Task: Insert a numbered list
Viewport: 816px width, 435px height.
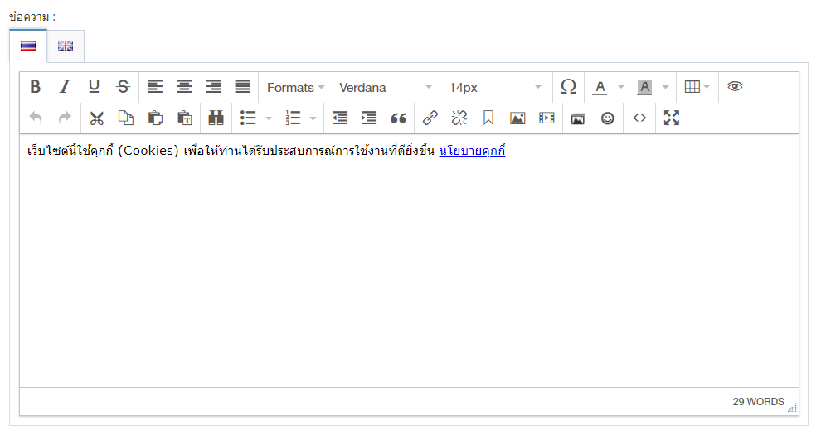Action: 293,118
